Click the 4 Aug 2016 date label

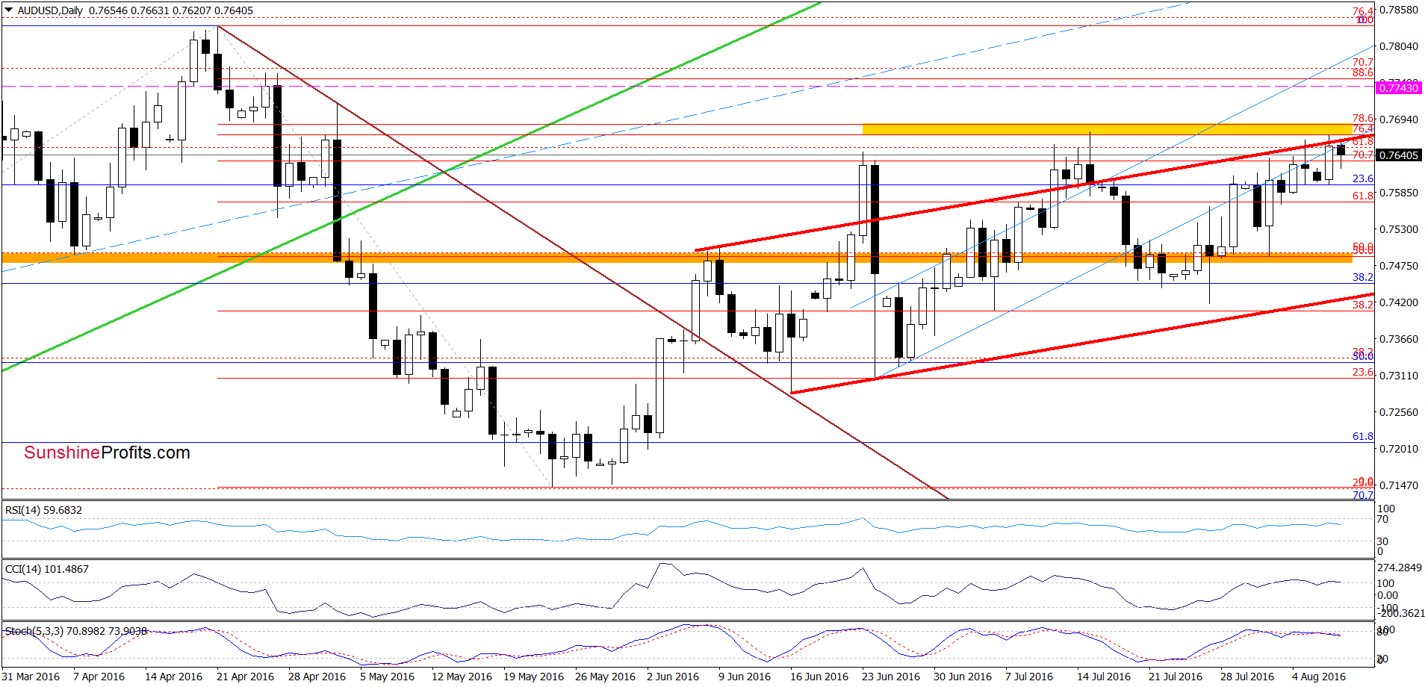(x=1319, y=677)
